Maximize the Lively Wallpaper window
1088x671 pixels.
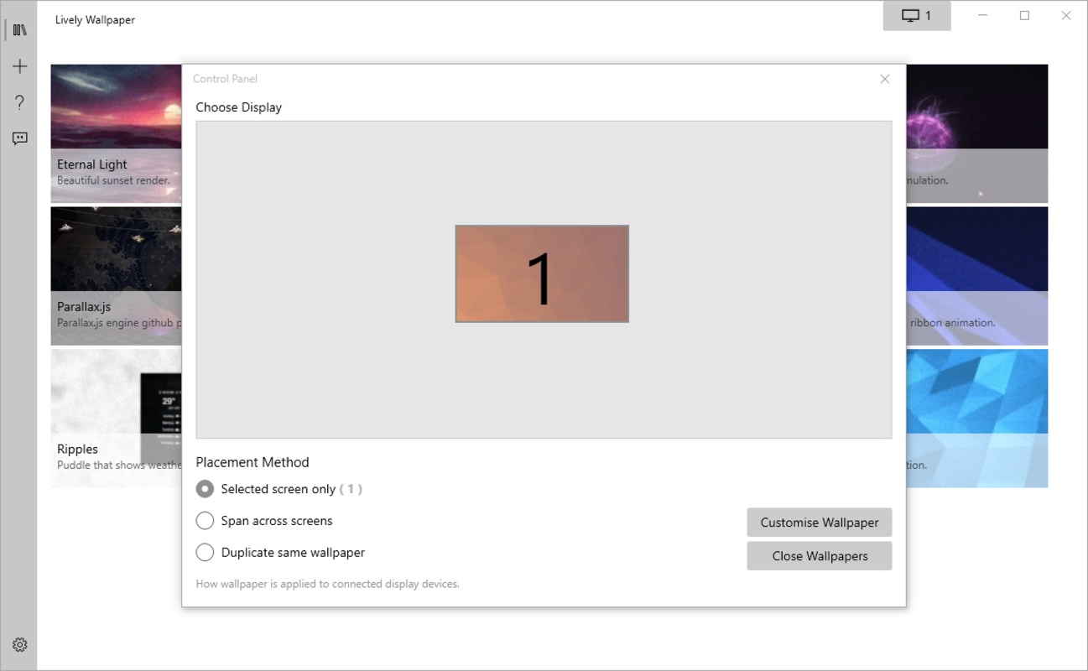point(1024,16)
